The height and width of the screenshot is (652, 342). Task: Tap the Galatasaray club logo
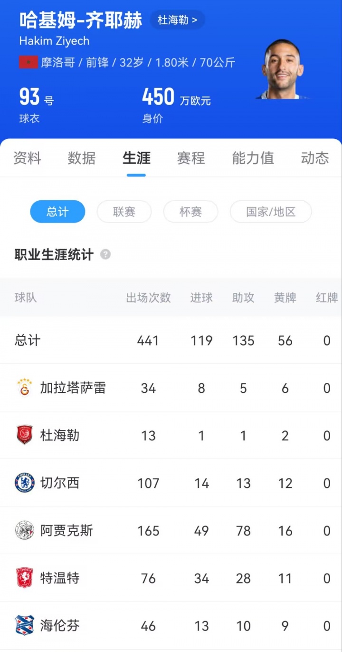24,388
